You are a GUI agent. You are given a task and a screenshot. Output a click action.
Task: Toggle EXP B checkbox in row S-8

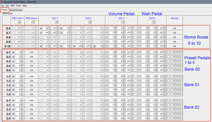point(140,37)
